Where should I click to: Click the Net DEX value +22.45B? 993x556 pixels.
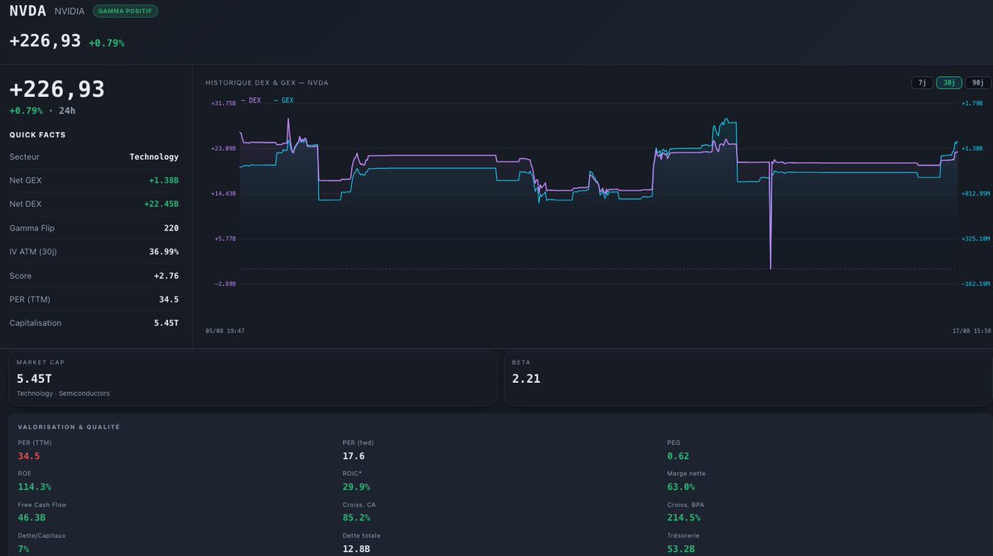click(x=161, y=204)
